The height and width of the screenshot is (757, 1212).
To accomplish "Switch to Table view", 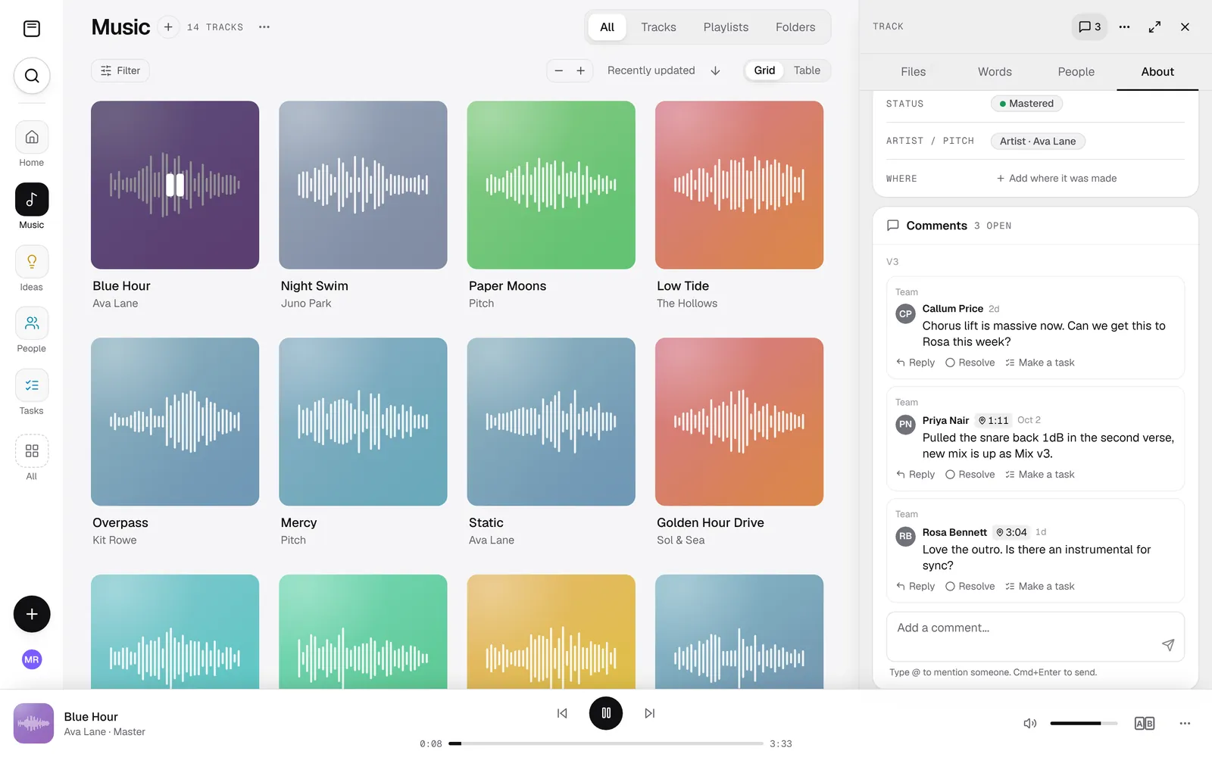I will [807, 70].
